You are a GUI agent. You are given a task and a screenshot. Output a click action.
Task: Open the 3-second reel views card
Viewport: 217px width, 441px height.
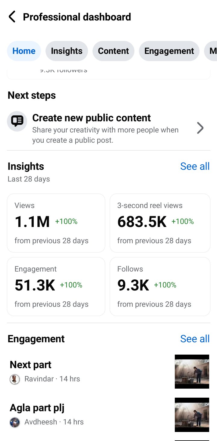click(160, 223)
